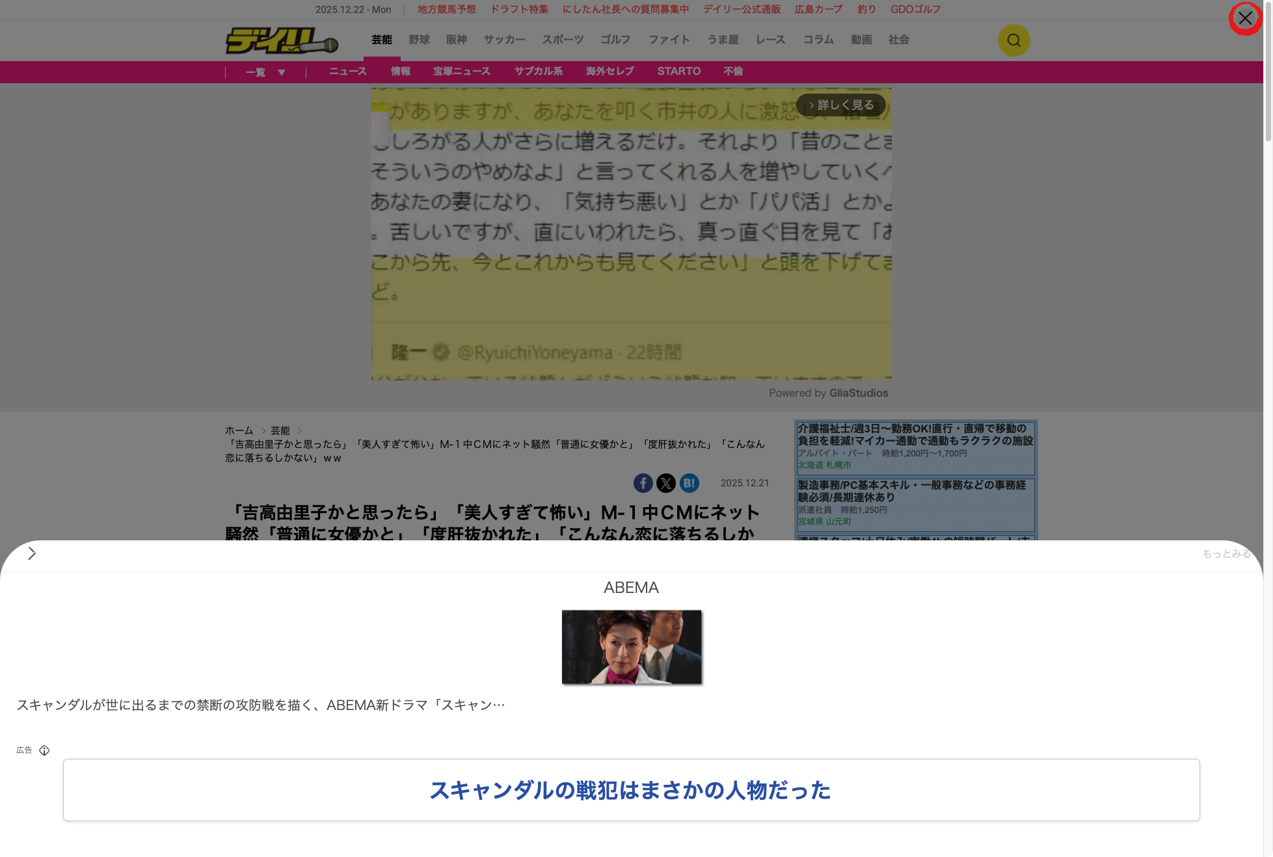Open the STARTO category tab
This screenshot has height=857, width=1273.
tap(678, 72)
